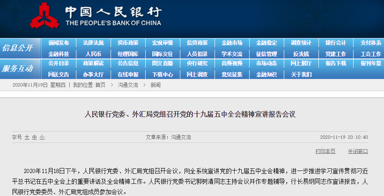Set font size to 中
The width and height of the screenshot is (384, 196).
(x=35, y=137)
